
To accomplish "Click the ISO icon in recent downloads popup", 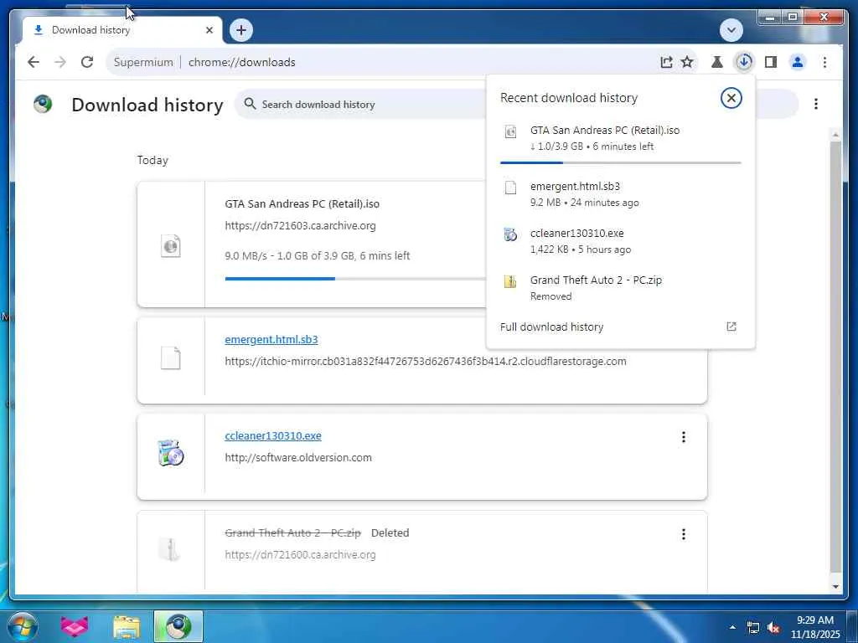I will coord(510,131).
